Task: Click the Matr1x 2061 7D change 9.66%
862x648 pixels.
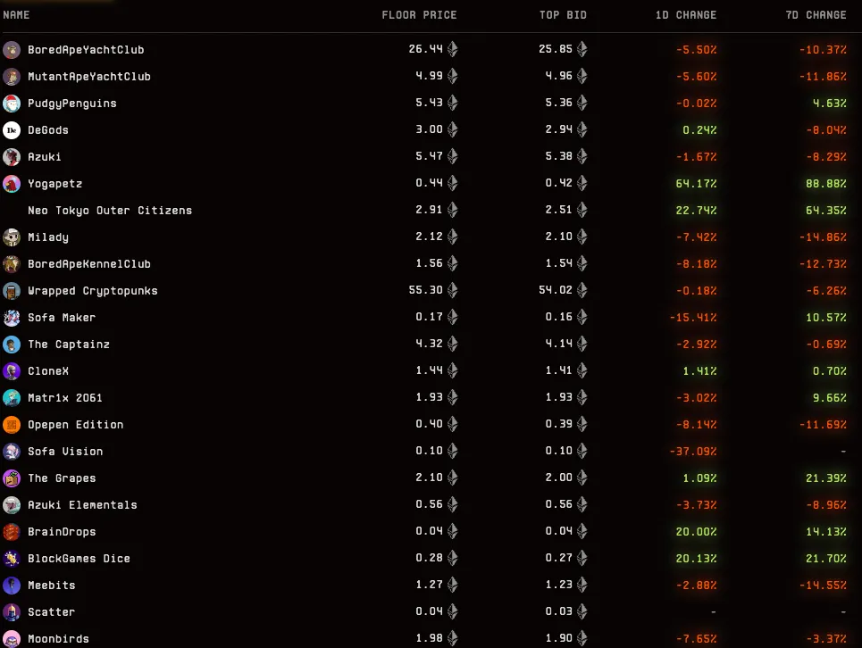Action: [x=830, y=397]
